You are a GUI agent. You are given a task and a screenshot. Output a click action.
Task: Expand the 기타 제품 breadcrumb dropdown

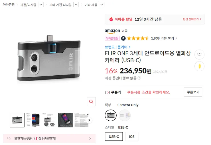tap(102, 5)
